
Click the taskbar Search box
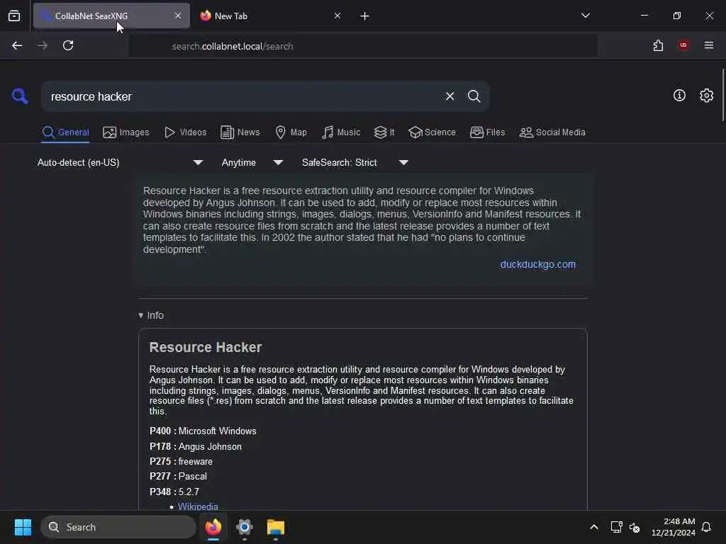(118, 527)
